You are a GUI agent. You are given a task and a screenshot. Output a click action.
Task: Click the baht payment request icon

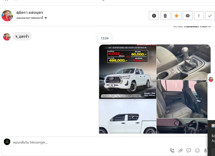coord(205,151)
